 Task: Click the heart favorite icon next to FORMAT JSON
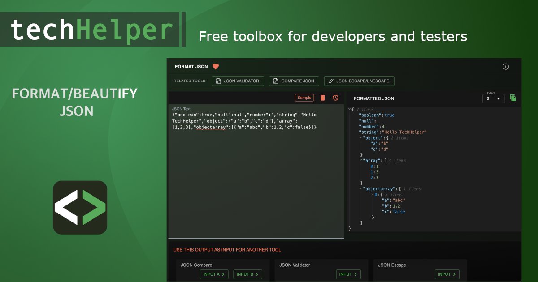216,66
